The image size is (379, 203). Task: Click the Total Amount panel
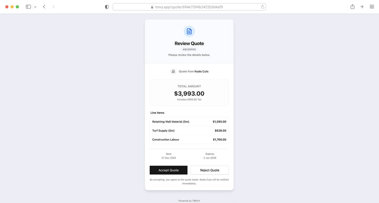point(189,92)
